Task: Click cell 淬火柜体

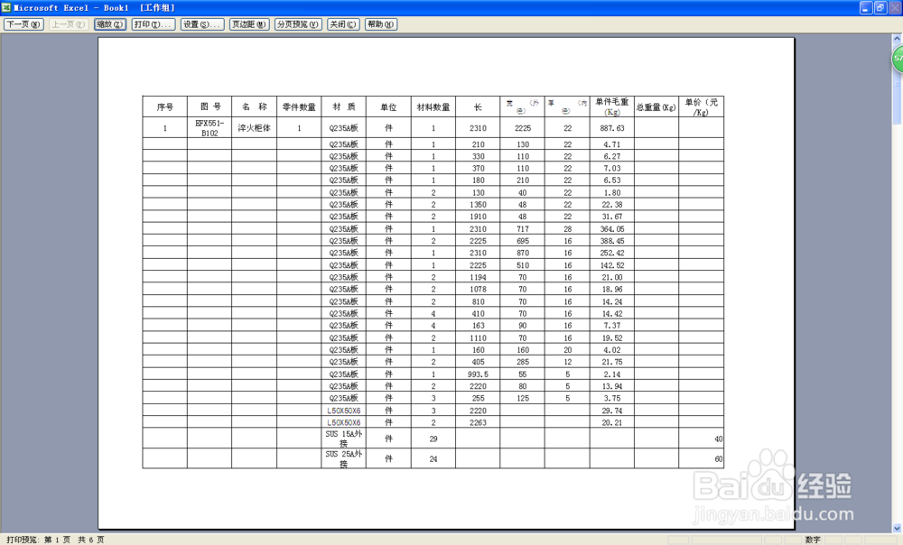Action: click(254, 128)
